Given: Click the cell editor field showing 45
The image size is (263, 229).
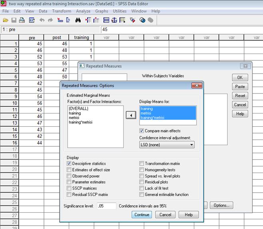Looking at the screenshot, I should (182, 29).
